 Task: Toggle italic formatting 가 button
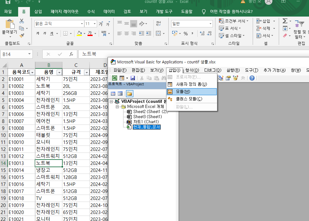[45, 33]
